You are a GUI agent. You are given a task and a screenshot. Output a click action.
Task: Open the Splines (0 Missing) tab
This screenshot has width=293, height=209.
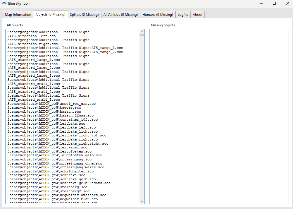pyautogui.click(x=84, y=15)
